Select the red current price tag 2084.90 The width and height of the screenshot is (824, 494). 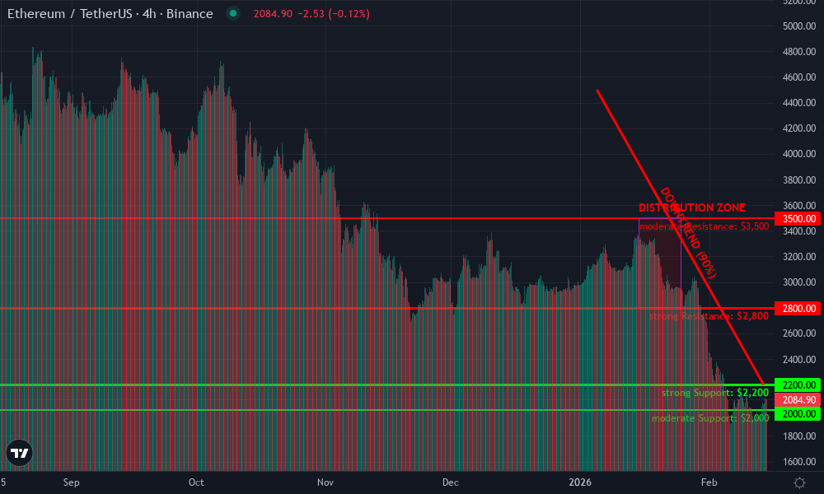click(796, 400)
